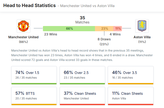Click the 8 Draws label
164x108 pixels.
coord(104,39)
